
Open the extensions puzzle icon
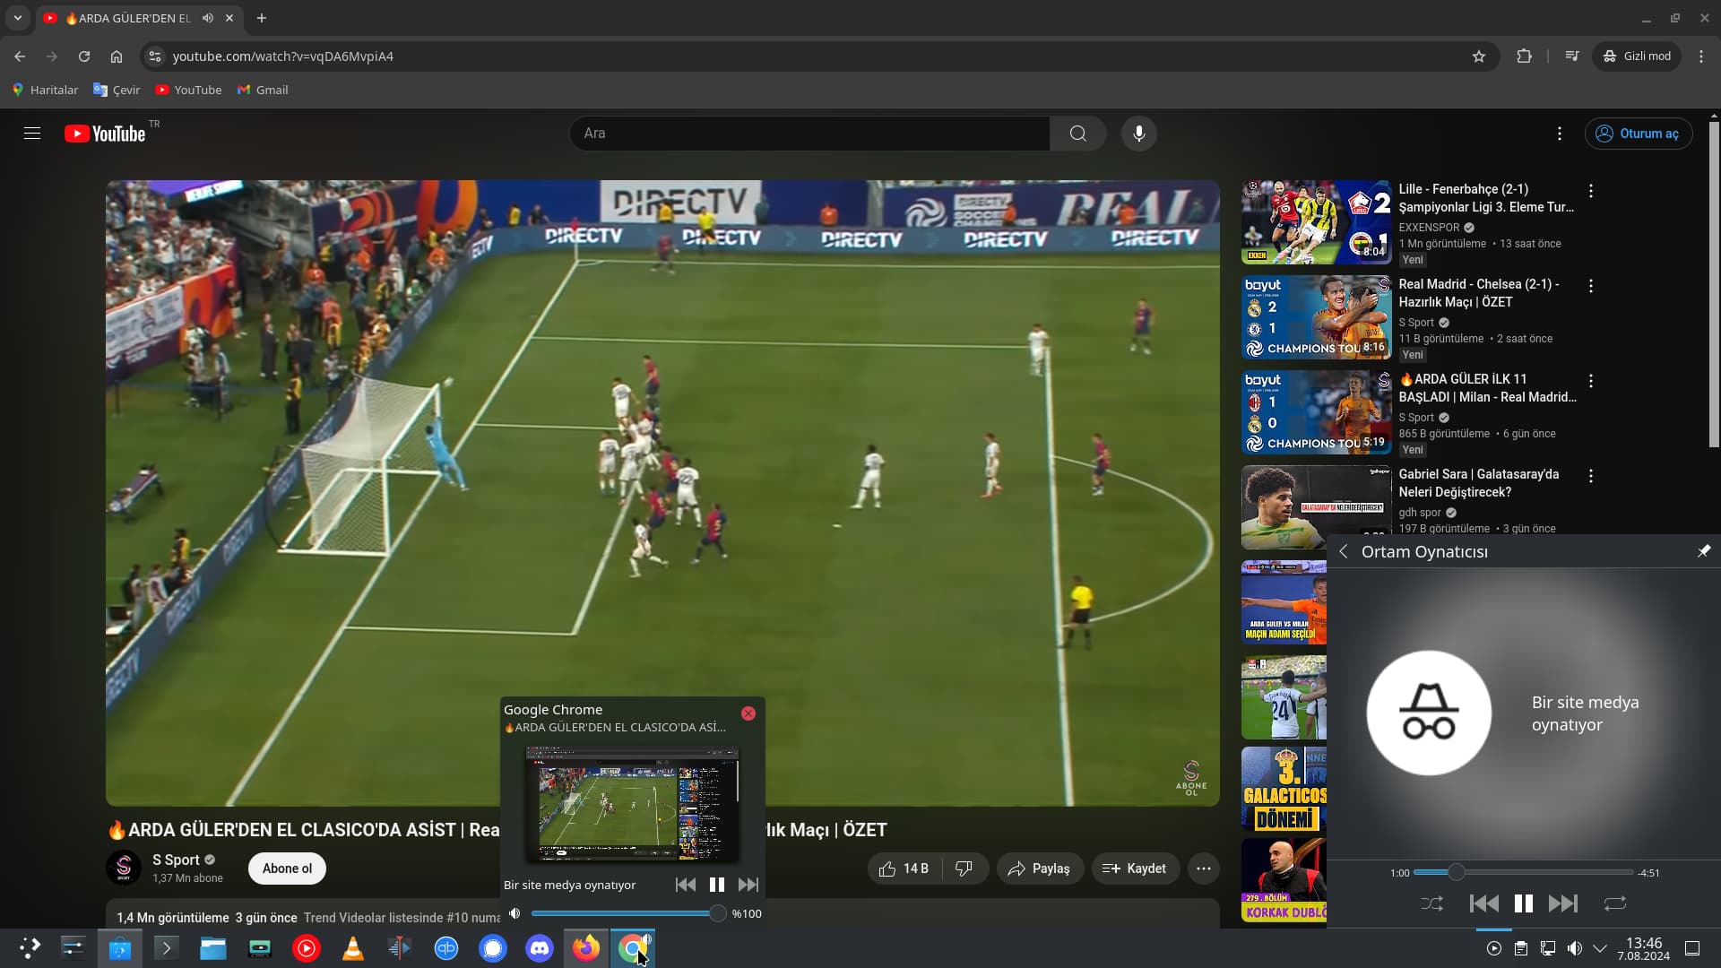pyautogui.click(x=1524, y=56)
